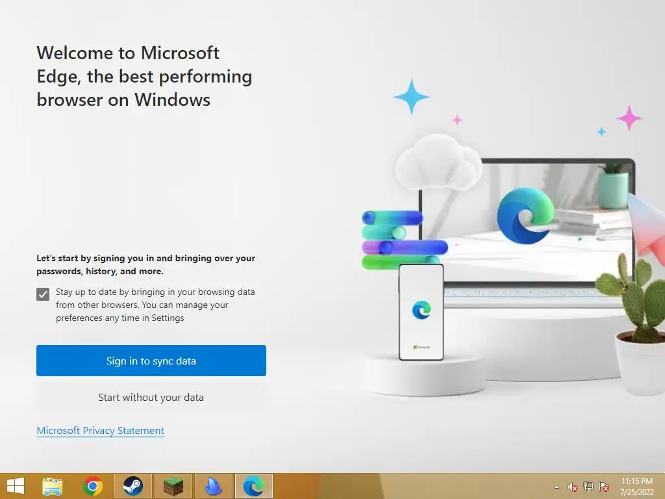Viewport: 665px width, 499px height.
Task: Open the Action Center flag icon
Action: point(604,487)
